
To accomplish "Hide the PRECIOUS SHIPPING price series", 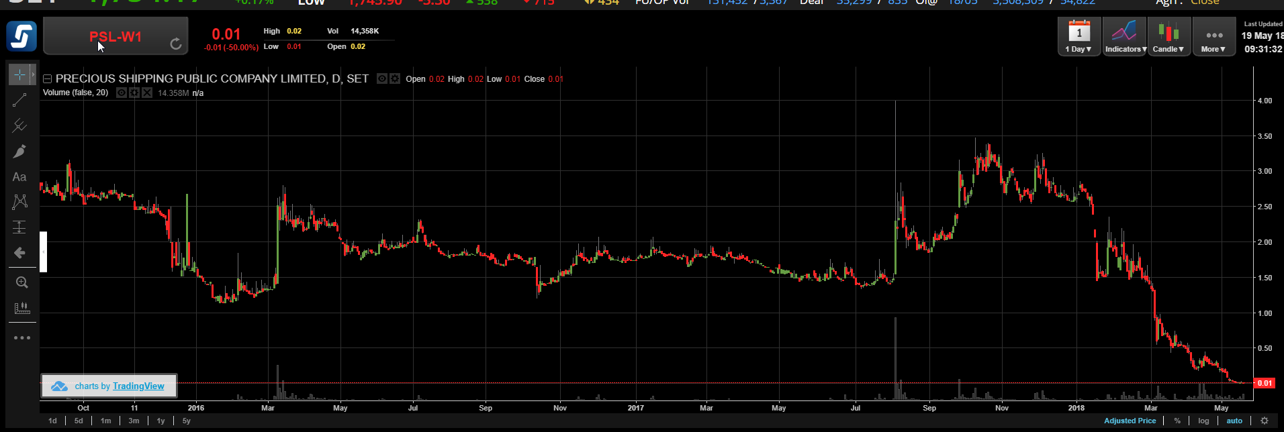I will 381,78.
